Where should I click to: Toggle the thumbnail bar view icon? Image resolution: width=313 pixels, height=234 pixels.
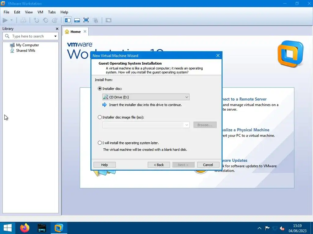pos(77,20)
